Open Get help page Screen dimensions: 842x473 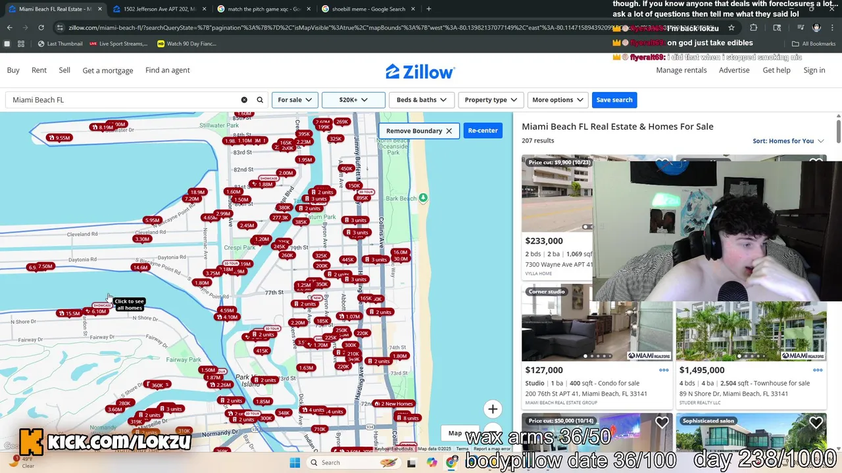point(776,70)
